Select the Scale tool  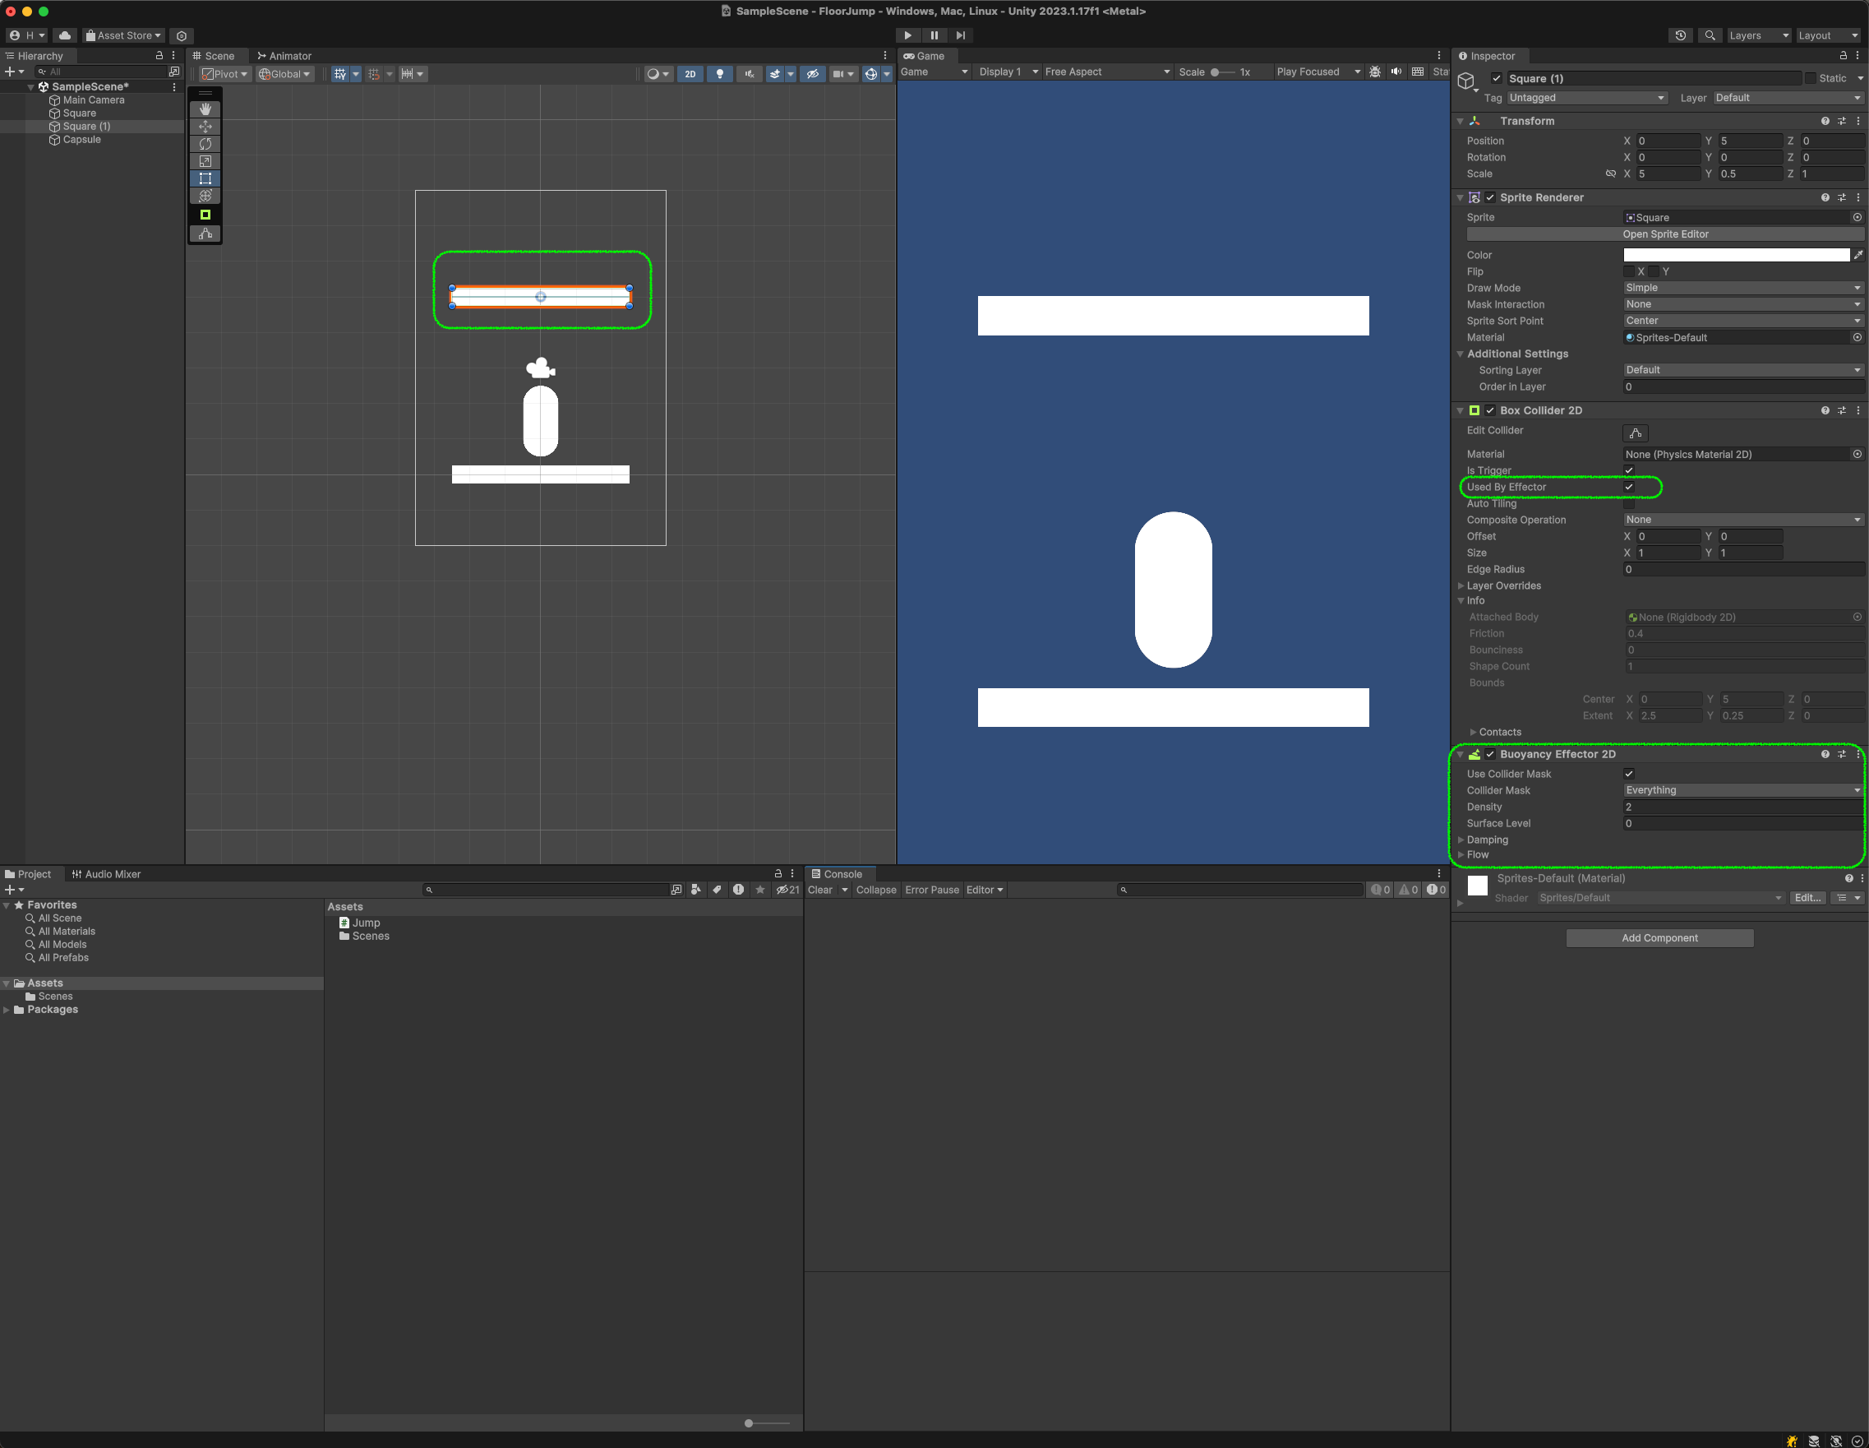(x=205, y=161)
